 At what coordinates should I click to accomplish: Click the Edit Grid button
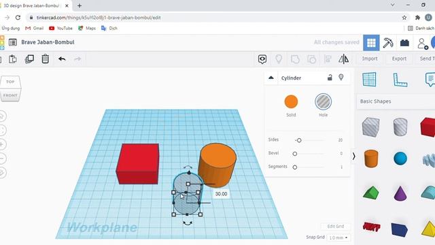[335, 227]
